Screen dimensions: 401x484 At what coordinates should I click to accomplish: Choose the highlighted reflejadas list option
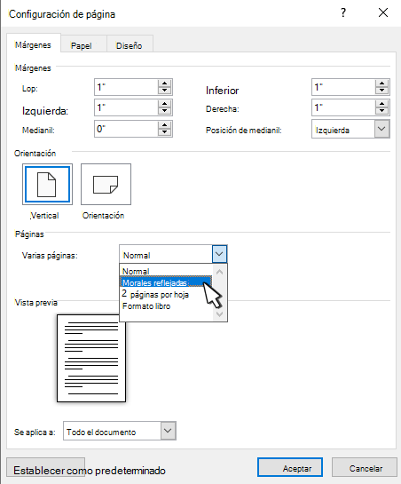point(166,282)
